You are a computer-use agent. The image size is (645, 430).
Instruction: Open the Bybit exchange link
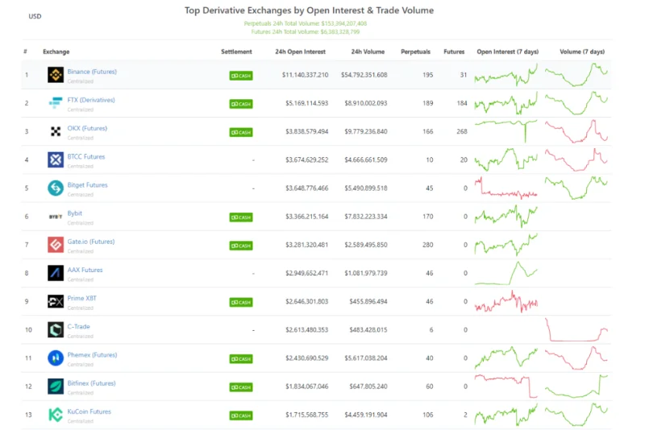(x=75, y=213)
